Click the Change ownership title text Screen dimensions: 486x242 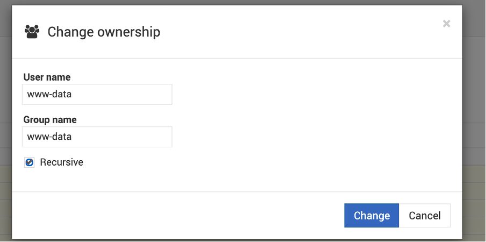click(x=104, y=32)
